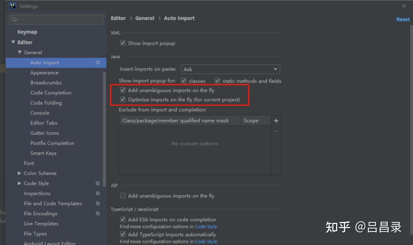Uncheck XML Show import popup
This screenshot has width=413, height=245.
[x=123, y=43]
